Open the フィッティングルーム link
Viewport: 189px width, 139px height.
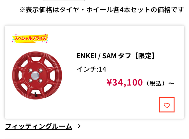[38, 126]
